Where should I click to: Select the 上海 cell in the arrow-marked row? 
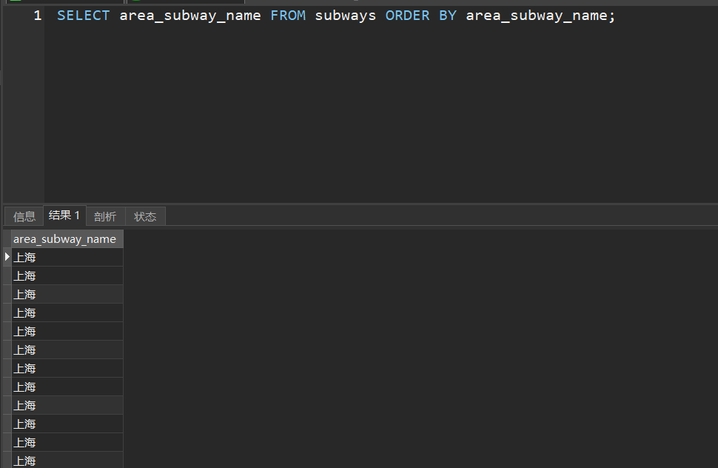pyautogui.click(x=67, y=258)
